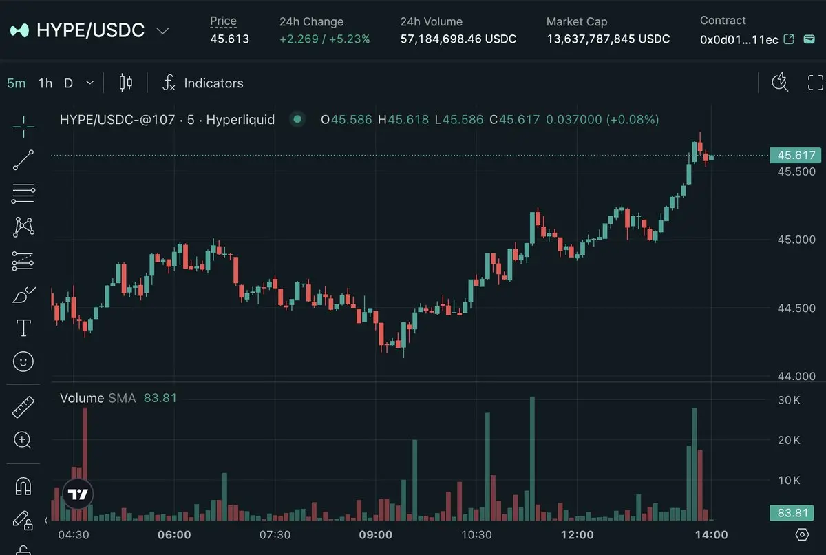Select the text annotation tool
This screenshot has width=826, height=555.
[x=23, y=328]
